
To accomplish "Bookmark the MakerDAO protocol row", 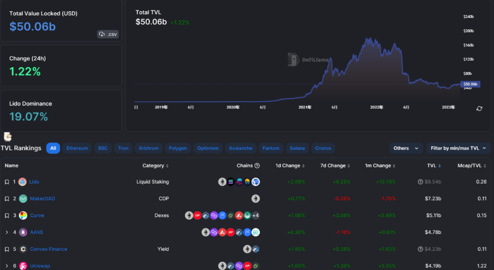I will (x=7, y=198).
